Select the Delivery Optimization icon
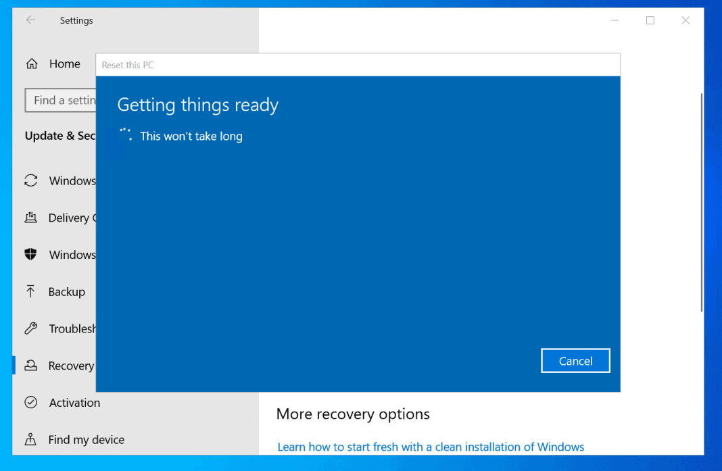Image resolution: width=722 pixels, height=471 pixels. click(x=31, y=218)
